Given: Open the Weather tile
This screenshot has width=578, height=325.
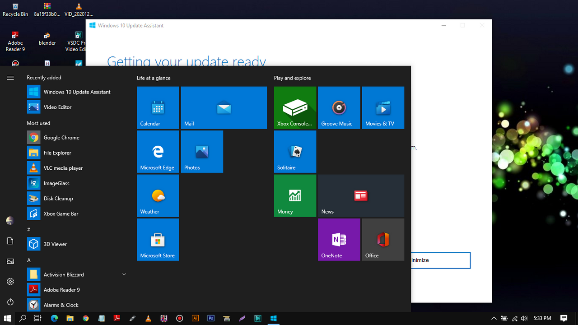Looking at the screenshot, I should pyautogui.click(x=158, y=196).
